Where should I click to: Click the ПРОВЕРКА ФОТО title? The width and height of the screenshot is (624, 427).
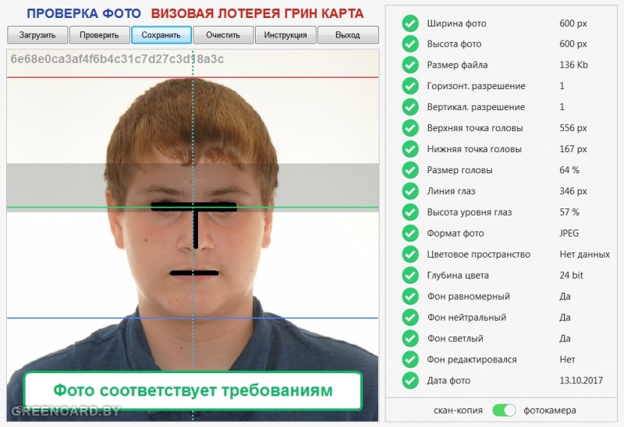(83, 13)
